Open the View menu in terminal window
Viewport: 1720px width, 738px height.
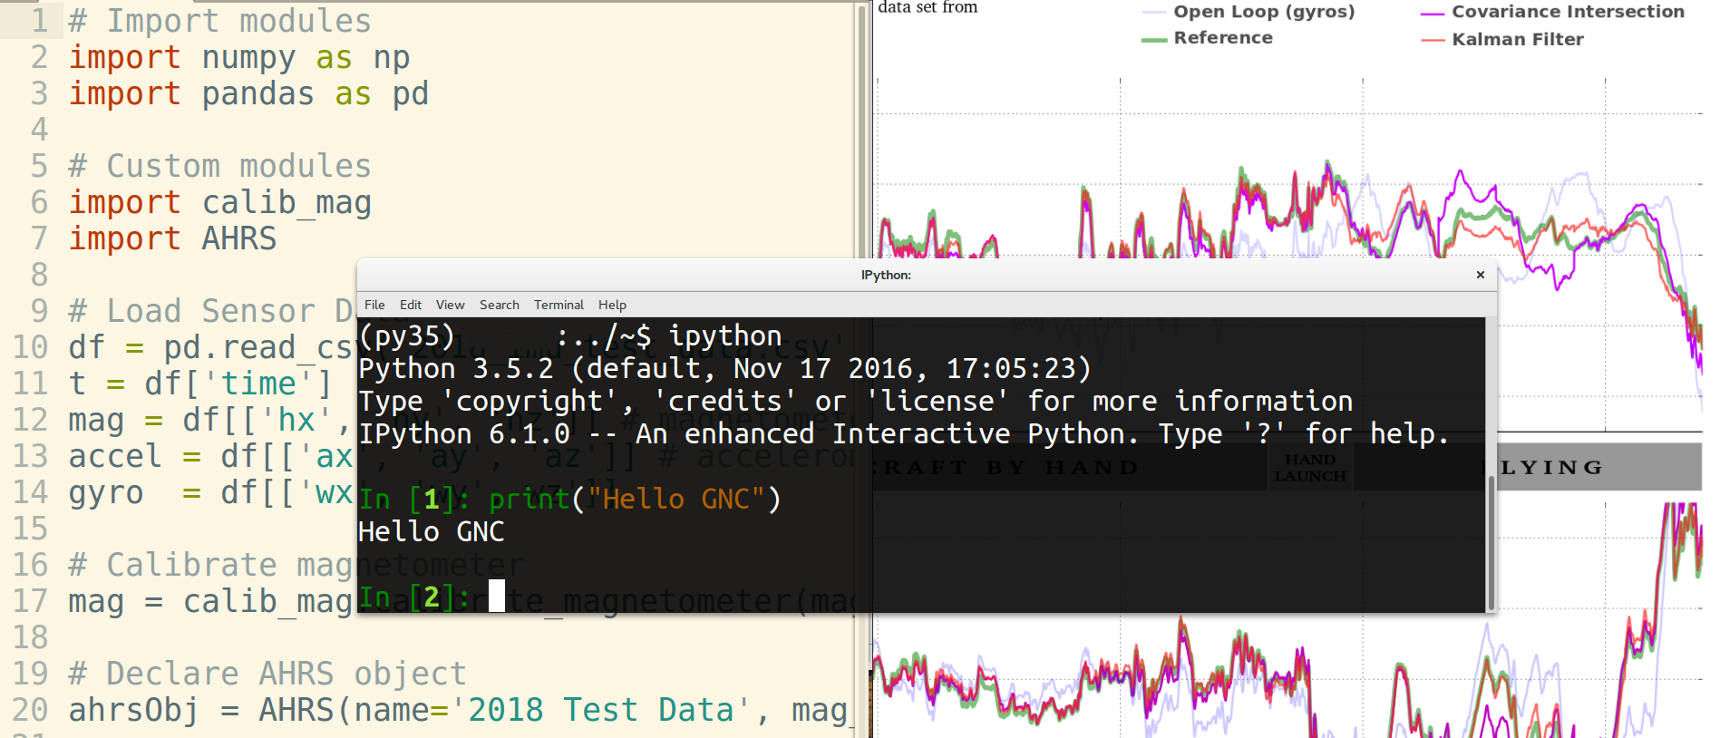click(x=450, y=305)
